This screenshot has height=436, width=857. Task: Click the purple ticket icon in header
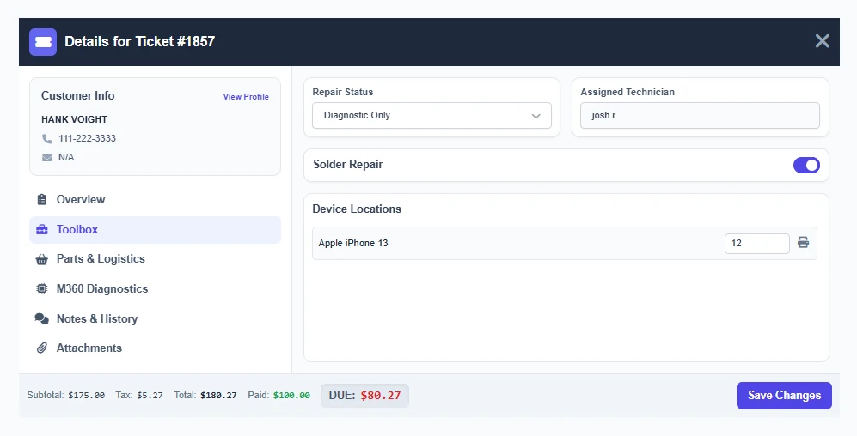click(x=43, y=42)
